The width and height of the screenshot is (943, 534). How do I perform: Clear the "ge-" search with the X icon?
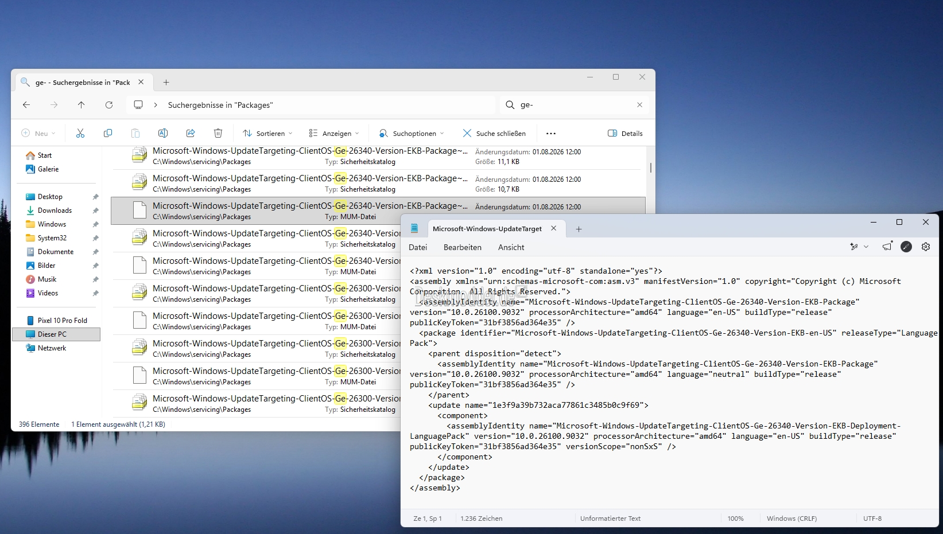tap(640, 105)
